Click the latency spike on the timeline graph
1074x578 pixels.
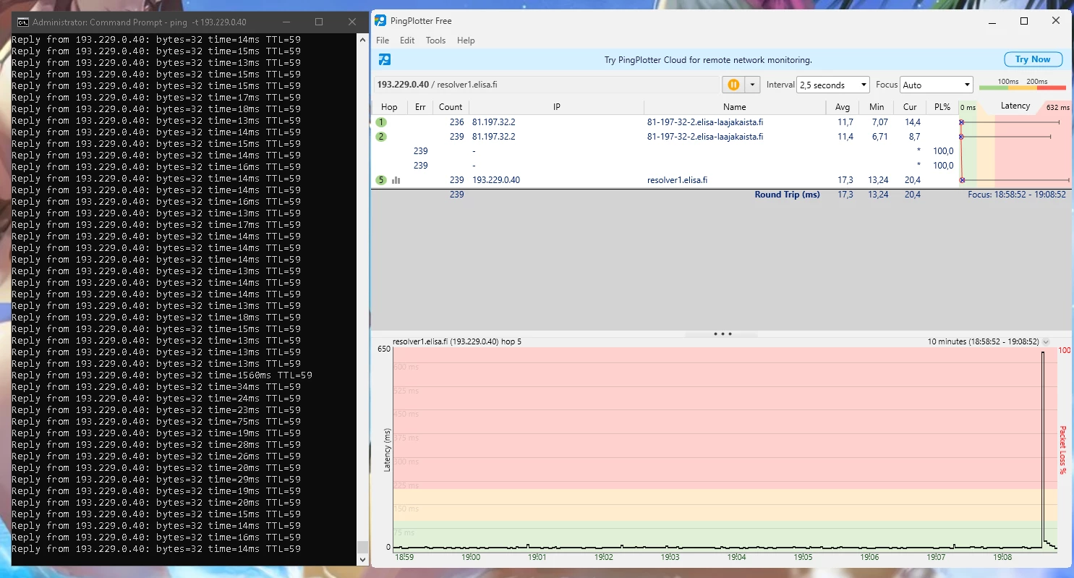click(1043, 449)
